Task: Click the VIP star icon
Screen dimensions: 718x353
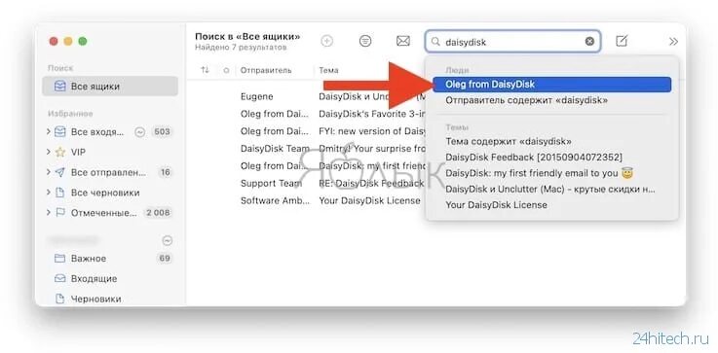Action: pyautogui.click(x=60, y=153)
